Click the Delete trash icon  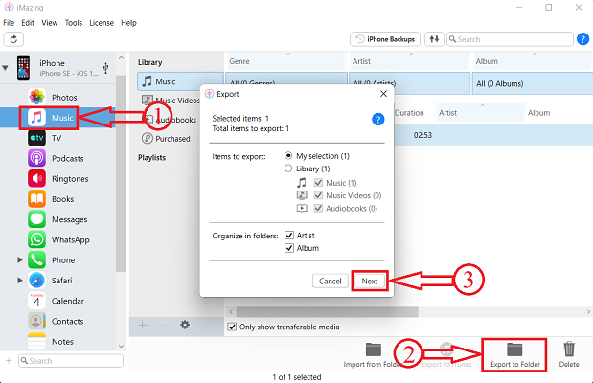pyautogui.click(x=569, y=349)
